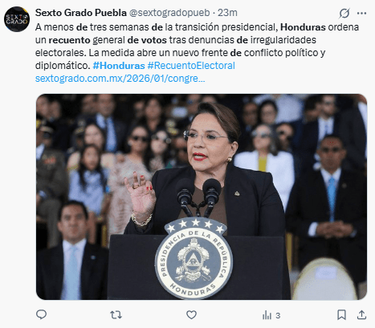Image resolution: width=375 pixels, height=328 pixels.
Task: Repost this tweet
Action: click(x=116, y=315)
